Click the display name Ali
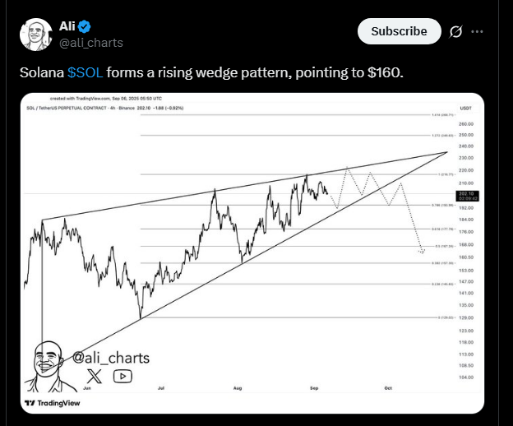Screen dimensions: 513x426 [x=67, y=25]
